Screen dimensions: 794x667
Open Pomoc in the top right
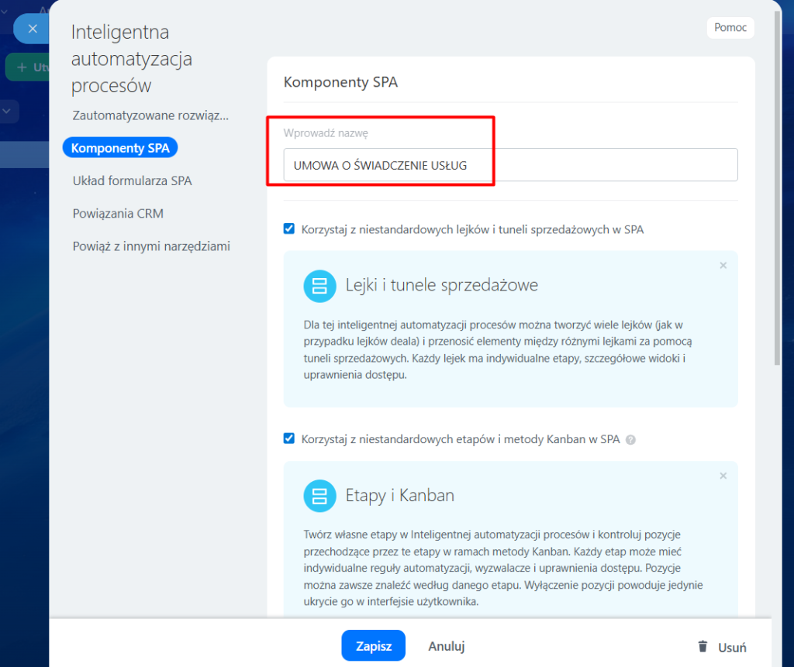(x=730, y=28)
